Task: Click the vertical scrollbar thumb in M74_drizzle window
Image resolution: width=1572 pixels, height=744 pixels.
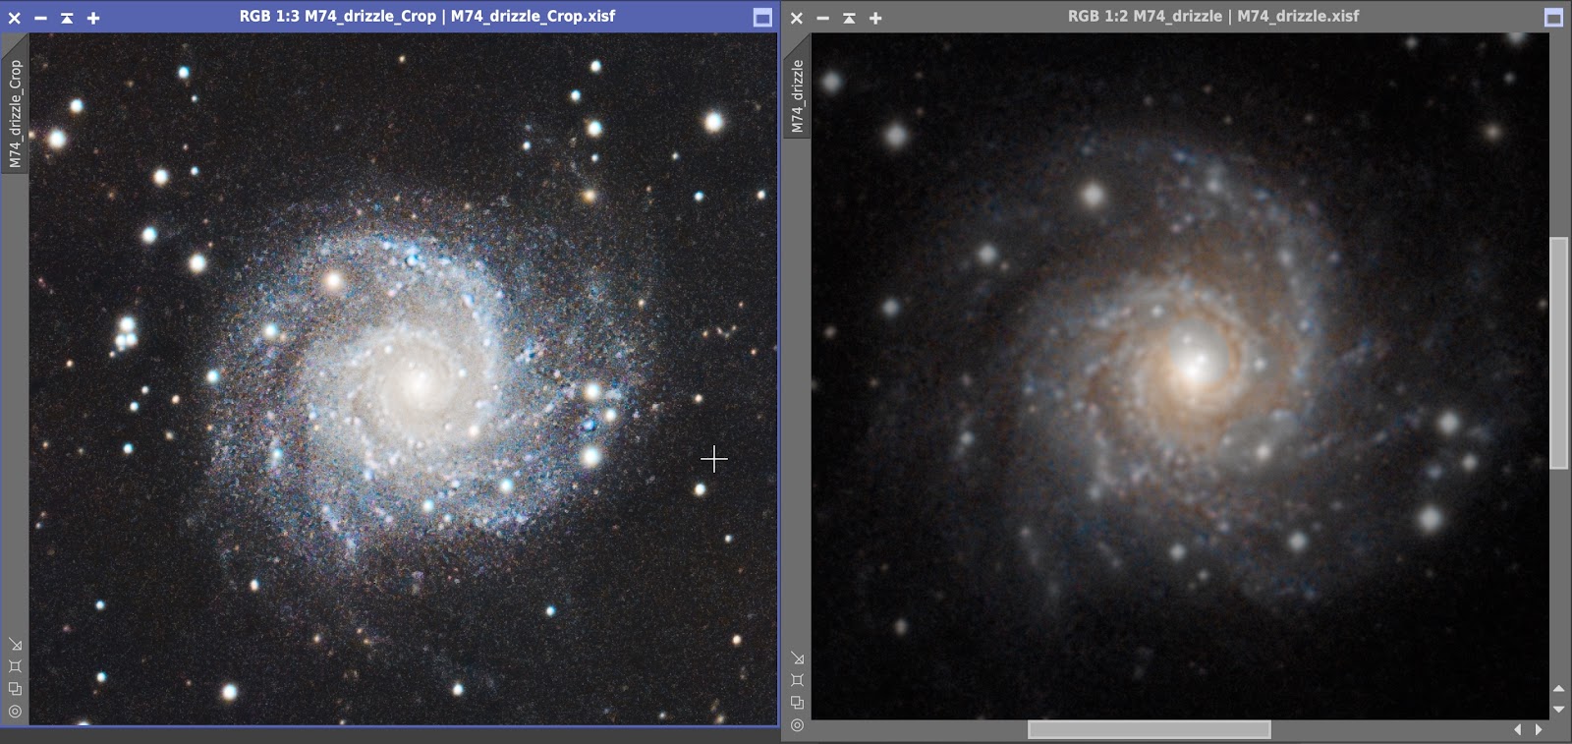Action: click(1558, 353)
